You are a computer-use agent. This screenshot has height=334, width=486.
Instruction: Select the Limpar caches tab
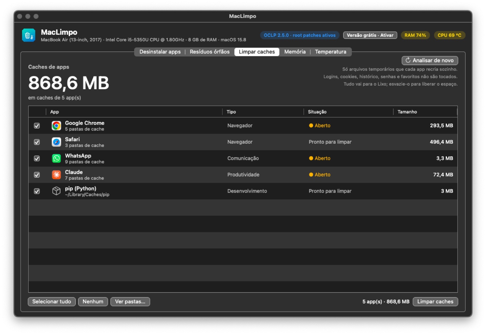pyautogui.click(x=257, y=52)
